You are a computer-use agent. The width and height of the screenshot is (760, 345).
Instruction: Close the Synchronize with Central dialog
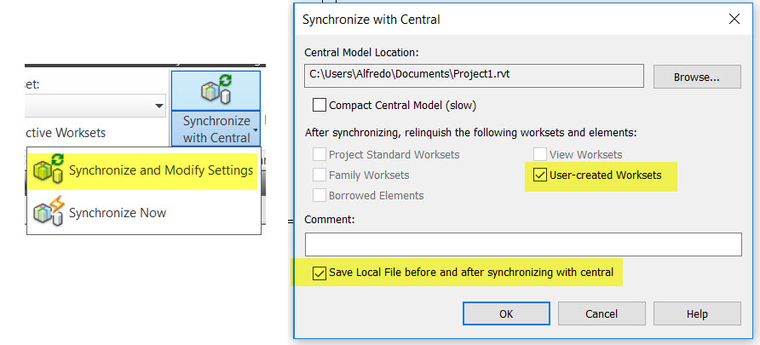click(x=735, y=19)
